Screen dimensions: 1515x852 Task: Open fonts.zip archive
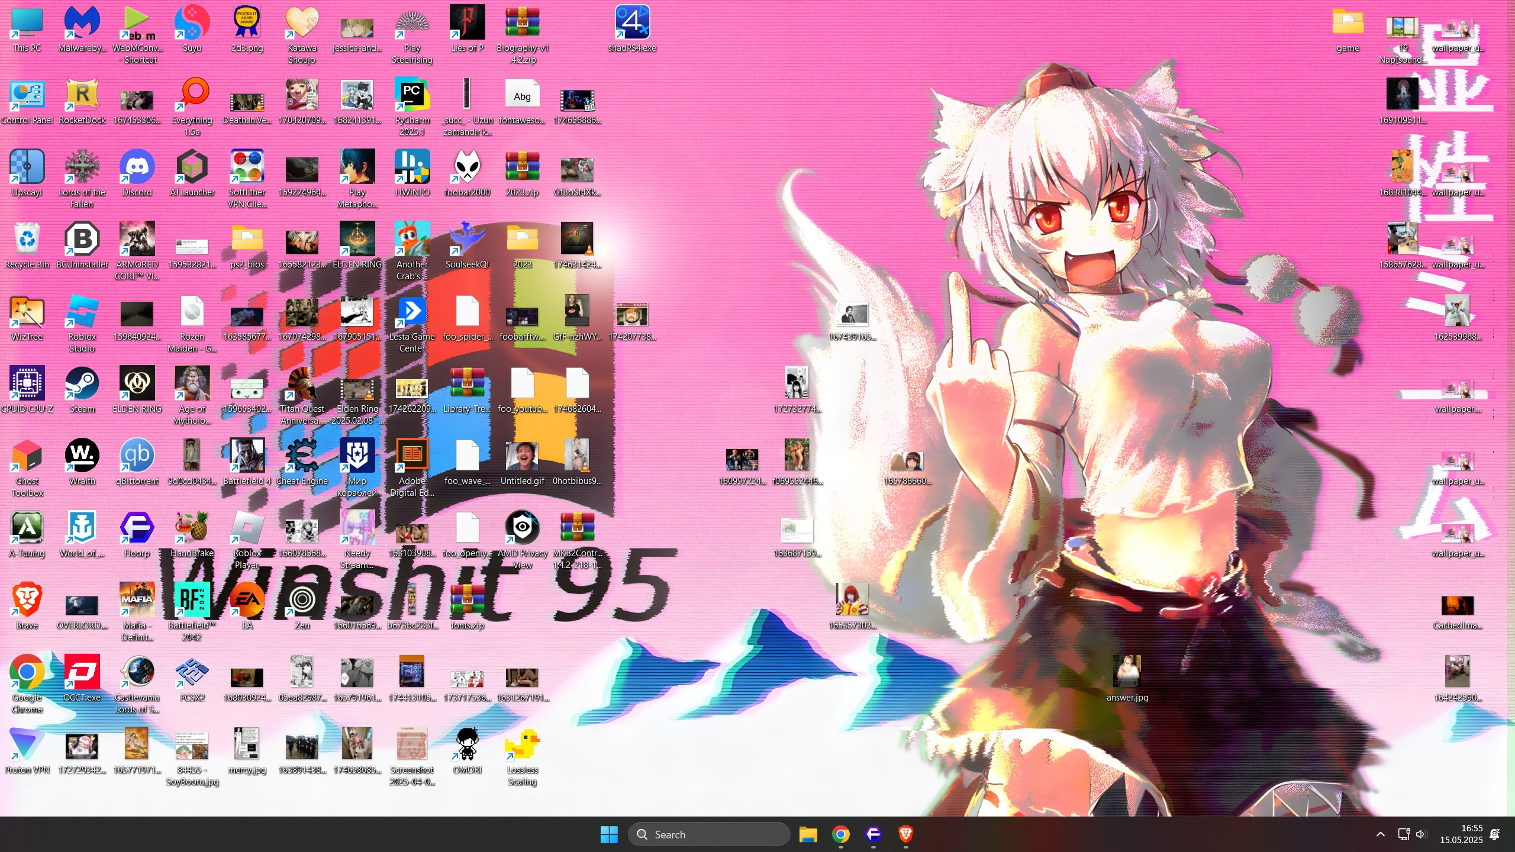[468, 607]
